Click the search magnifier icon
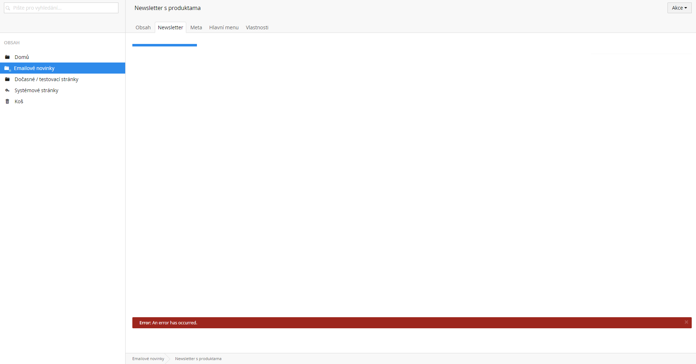Screen dimensions: 696x364 click(x=8, y=8)
